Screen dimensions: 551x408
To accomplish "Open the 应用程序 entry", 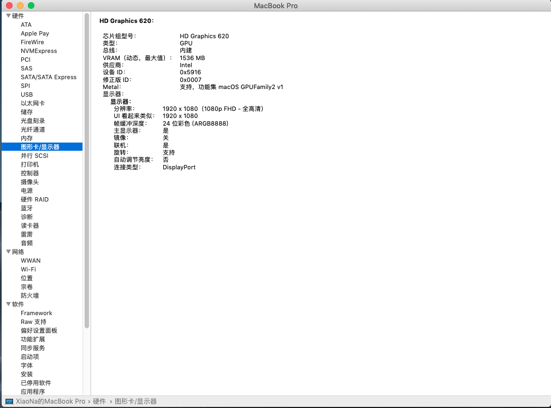I will click(x=33, y=392).
